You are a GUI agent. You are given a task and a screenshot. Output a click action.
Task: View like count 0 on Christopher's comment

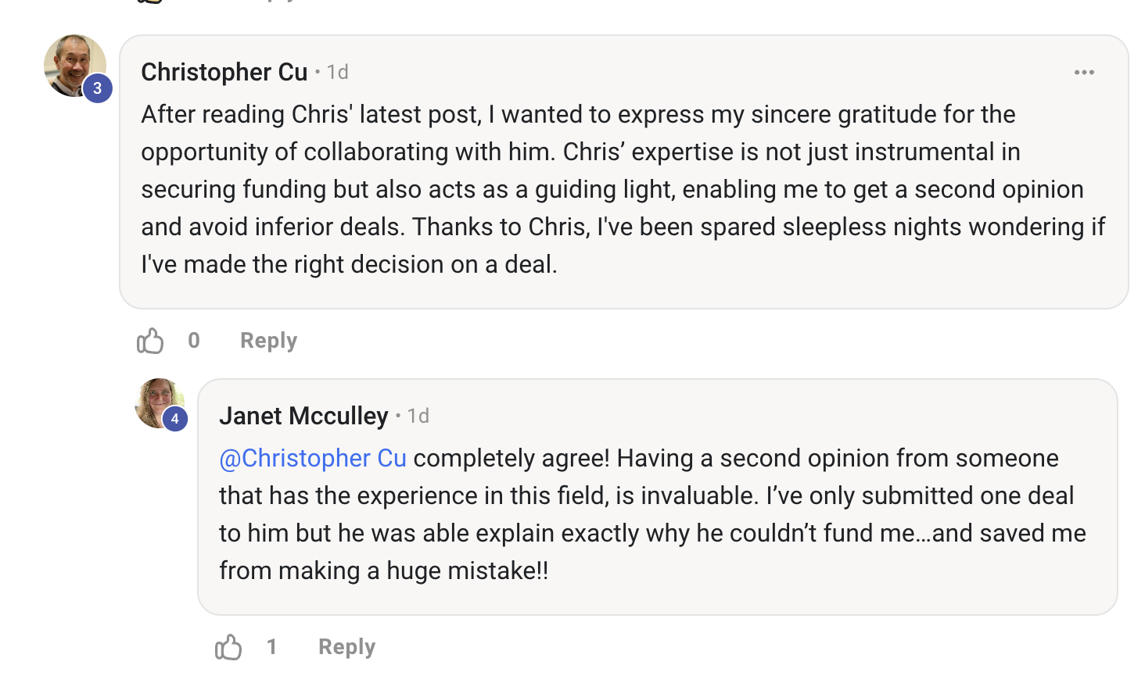(x=194, y=341)
